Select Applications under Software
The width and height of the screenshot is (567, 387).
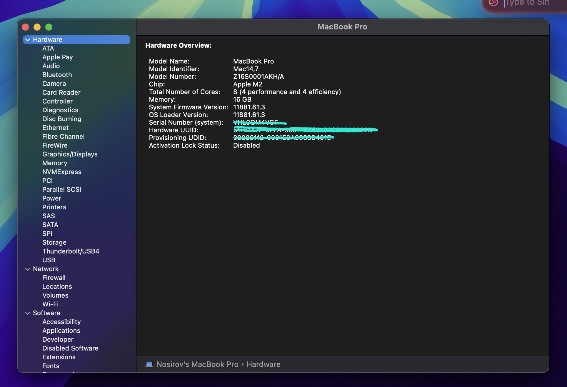(61, 331)
